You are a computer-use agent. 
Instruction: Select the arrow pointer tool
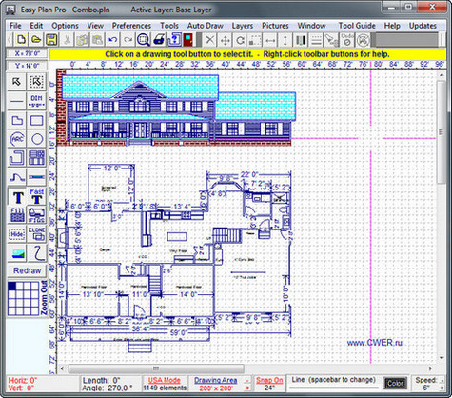[x=16, y=82]
